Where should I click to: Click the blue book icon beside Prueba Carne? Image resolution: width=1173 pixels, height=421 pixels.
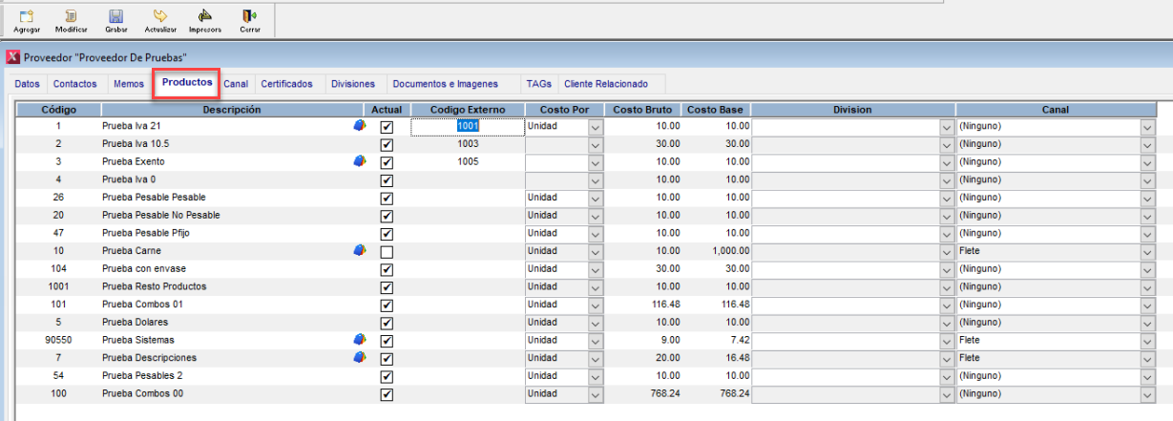click(360, 250)
